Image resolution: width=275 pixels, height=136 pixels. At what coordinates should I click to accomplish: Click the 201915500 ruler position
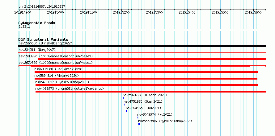220,12
